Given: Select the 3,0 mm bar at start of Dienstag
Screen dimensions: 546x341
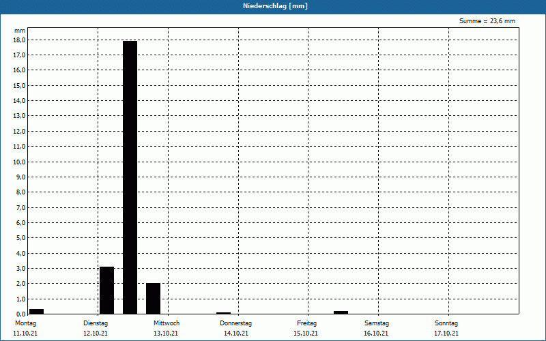Looking at the screenshot, I should pyautogui.click(x=107, y=291).
